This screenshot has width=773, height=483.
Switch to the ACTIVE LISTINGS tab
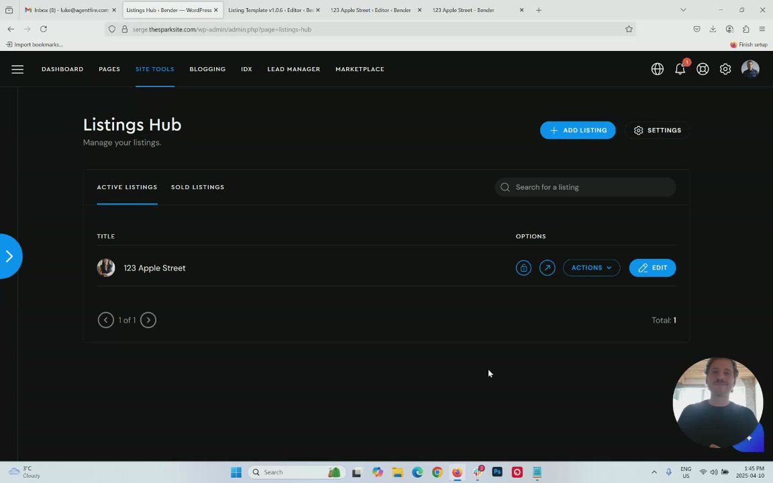coord(127,187)
